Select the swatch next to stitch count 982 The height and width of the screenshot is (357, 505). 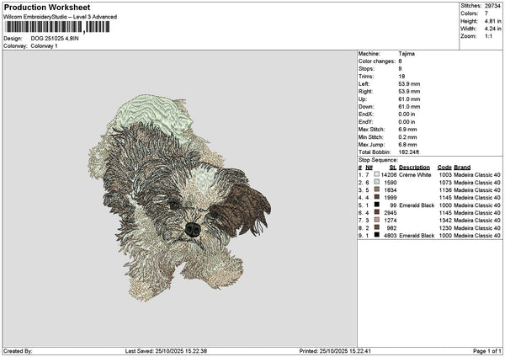coord(376,227)
